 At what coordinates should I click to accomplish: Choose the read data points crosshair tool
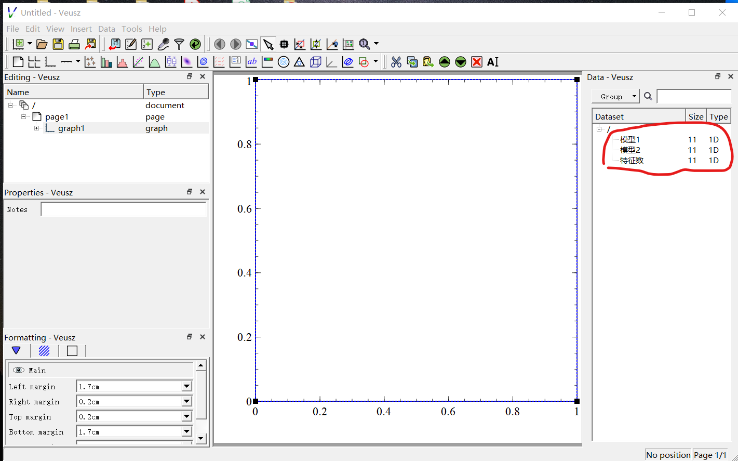click(x=284, y=44)
